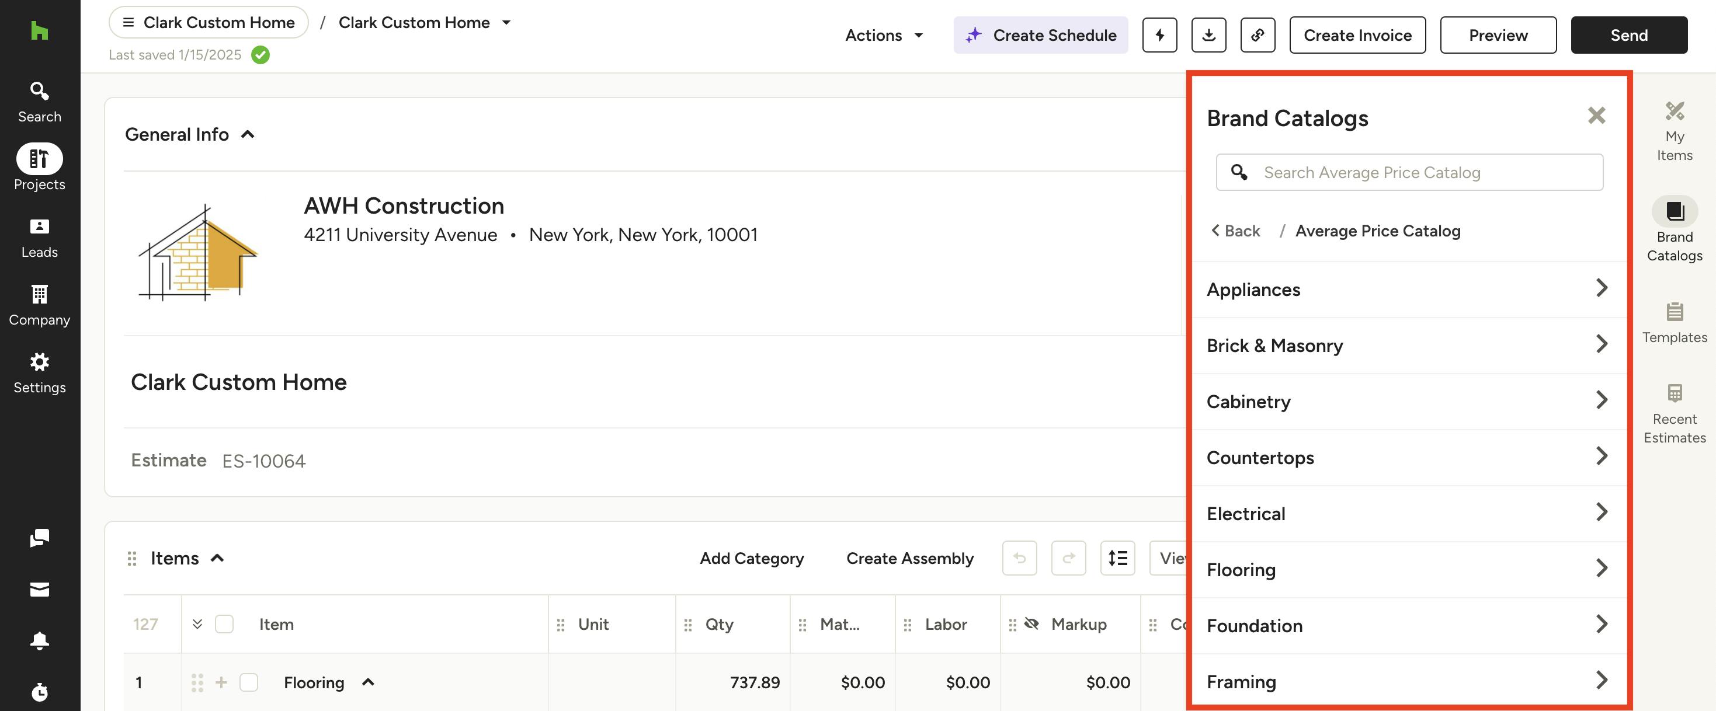Close the Brand Catalogs panel
Screen dimensions: 1716x711
point(1596,115)
